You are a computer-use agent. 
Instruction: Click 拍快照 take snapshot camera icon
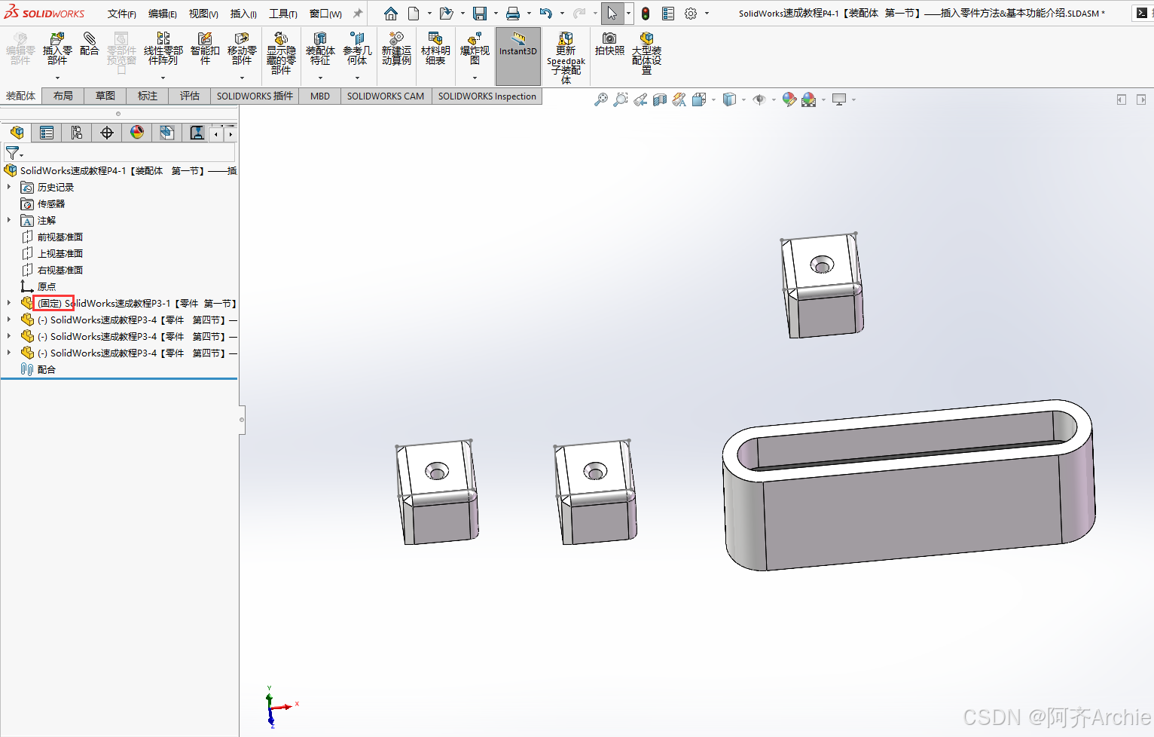point(609,44)
